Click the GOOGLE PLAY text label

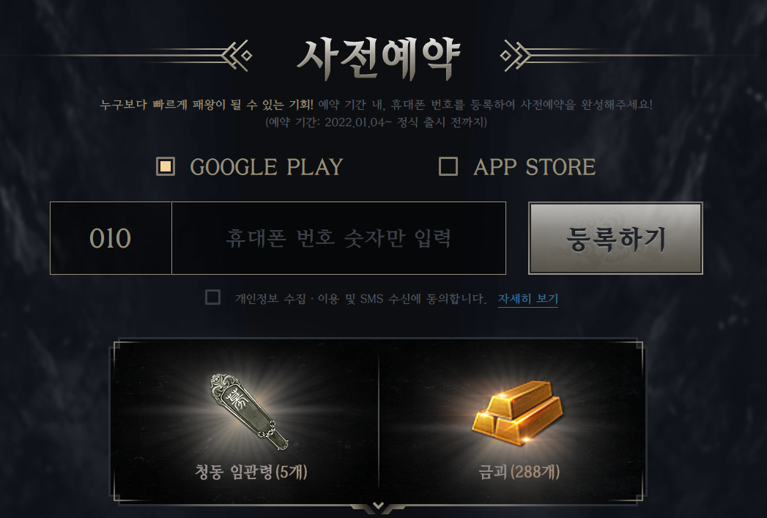click(267, 167)
